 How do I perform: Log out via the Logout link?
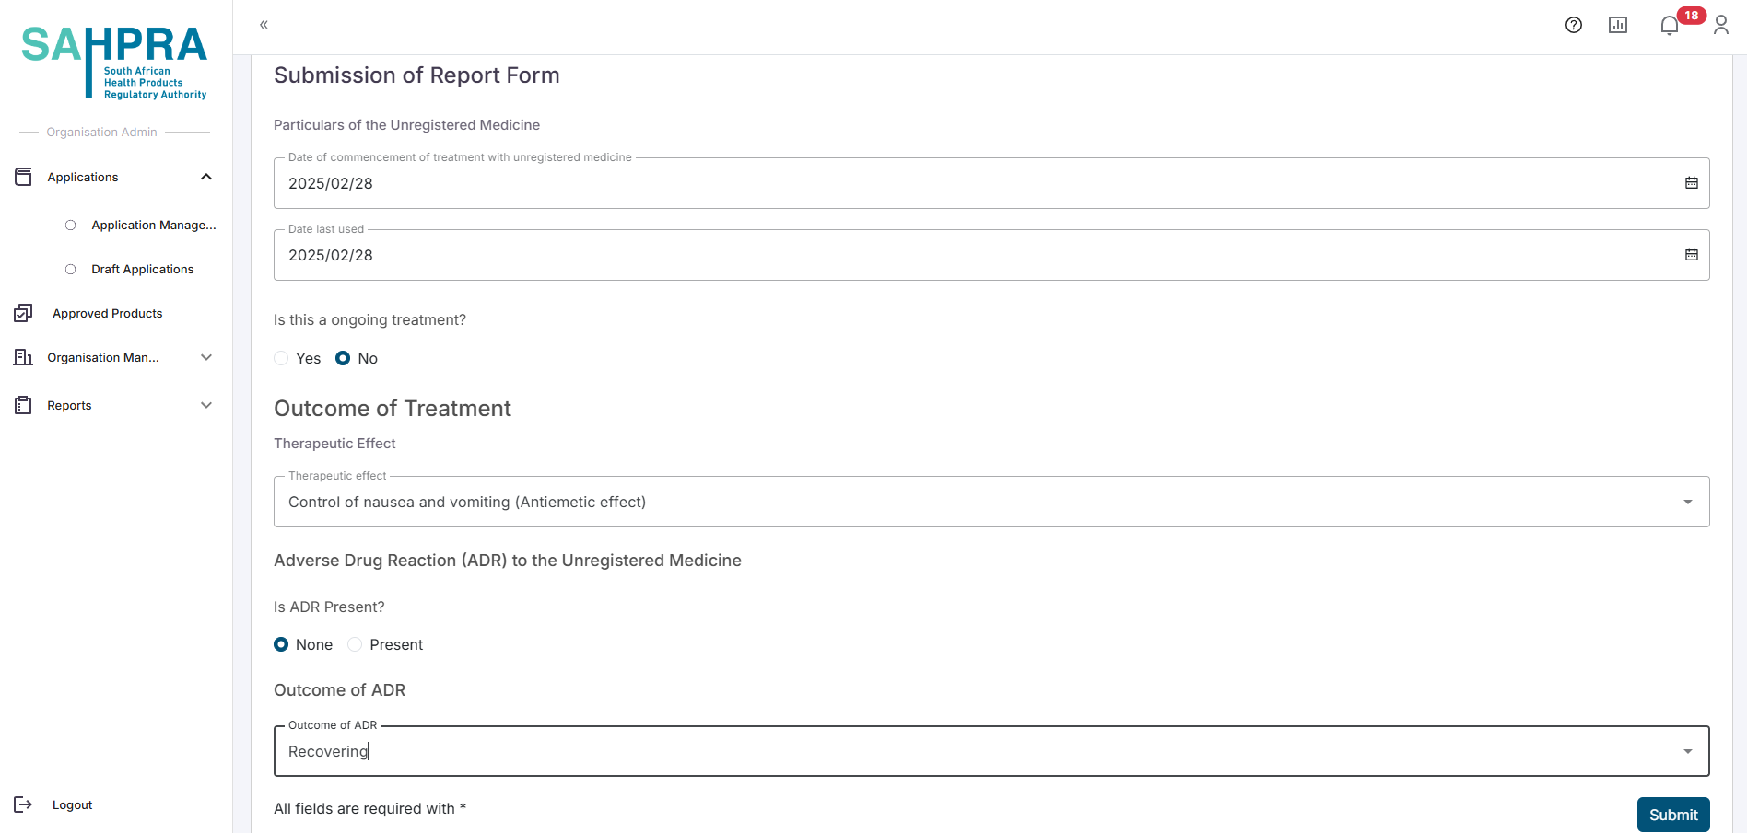(72, 804)
